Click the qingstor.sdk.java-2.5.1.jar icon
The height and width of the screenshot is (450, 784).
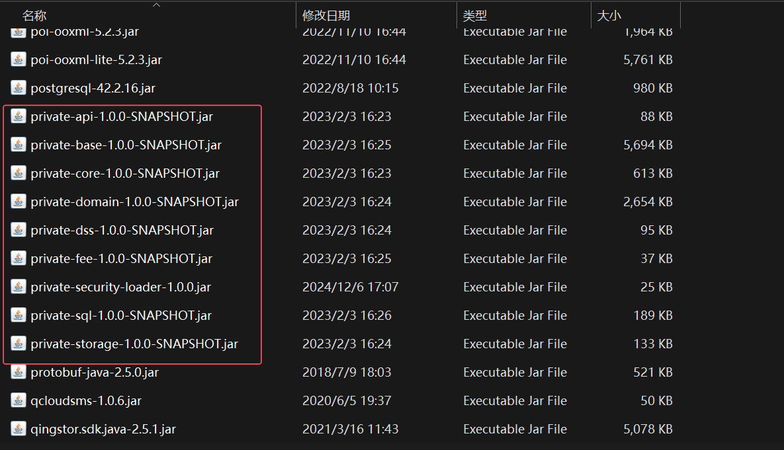(19, 429)
